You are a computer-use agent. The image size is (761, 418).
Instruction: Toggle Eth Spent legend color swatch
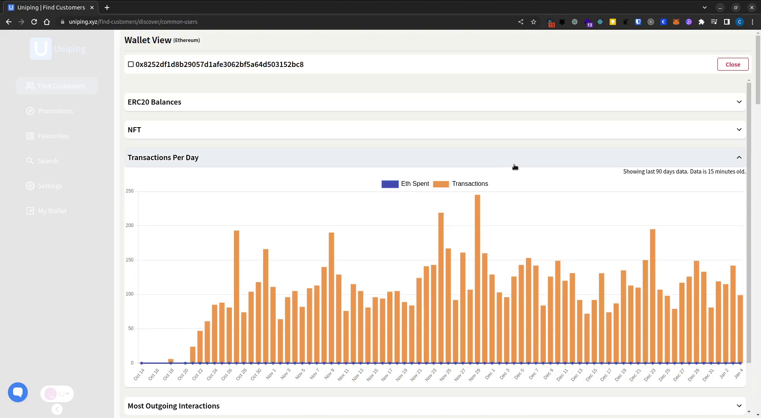pyautogui.click(x=390, y=184)
